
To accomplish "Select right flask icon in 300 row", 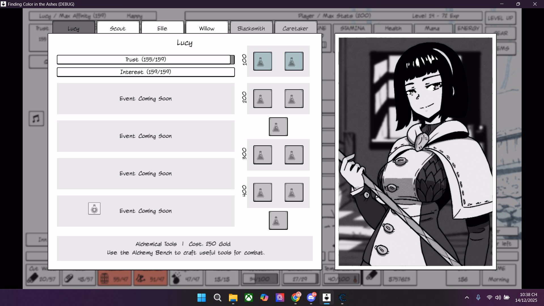I will 294,155.
